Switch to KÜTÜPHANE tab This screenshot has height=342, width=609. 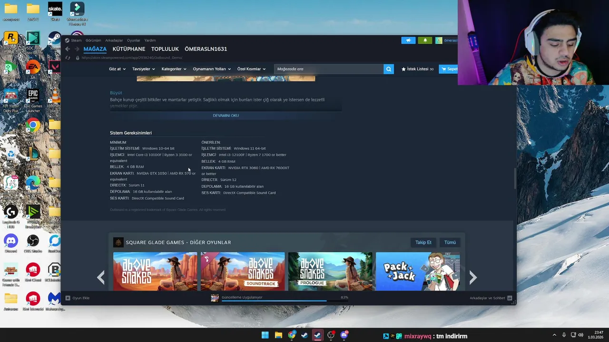129,49
